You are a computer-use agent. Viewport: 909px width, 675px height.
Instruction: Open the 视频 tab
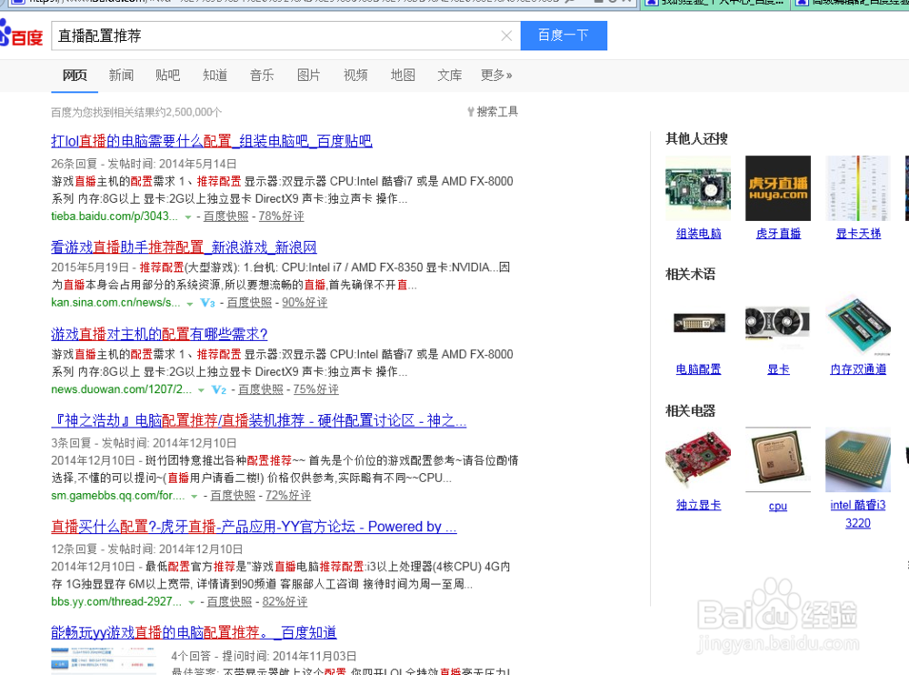(x=356, y=75)
